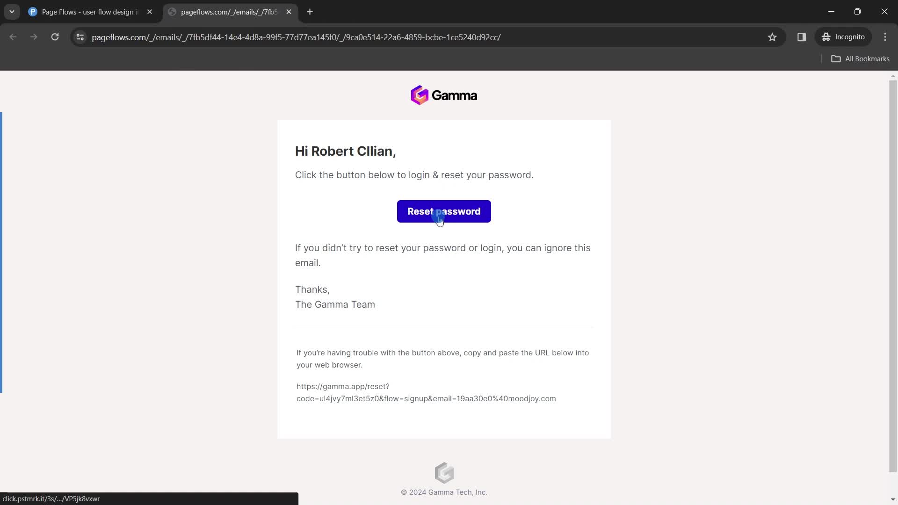Click the browser refresh icon
Screen dimensions: 898x505
[55, 37]
